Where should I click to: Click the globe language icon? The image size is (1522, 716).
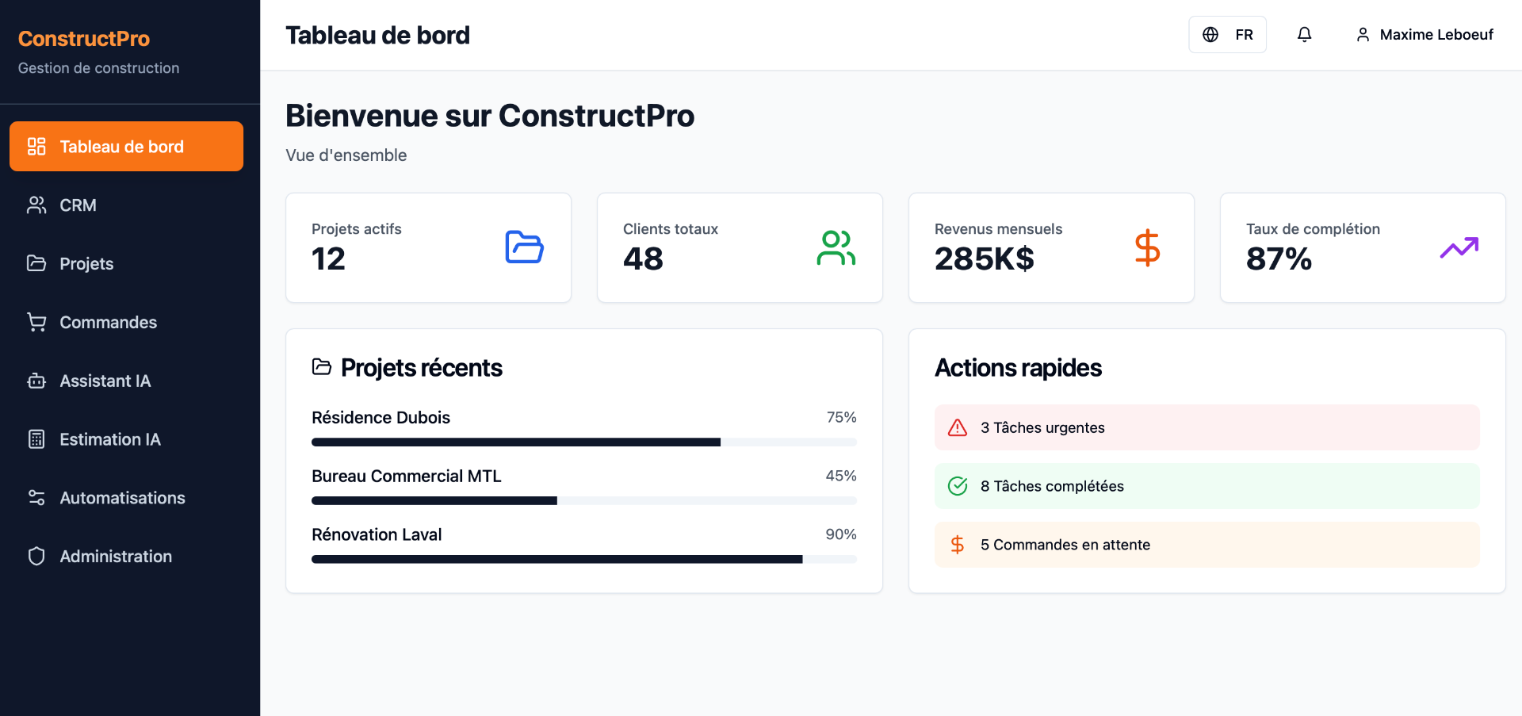pyautogui.click(x=1210, y=34)
